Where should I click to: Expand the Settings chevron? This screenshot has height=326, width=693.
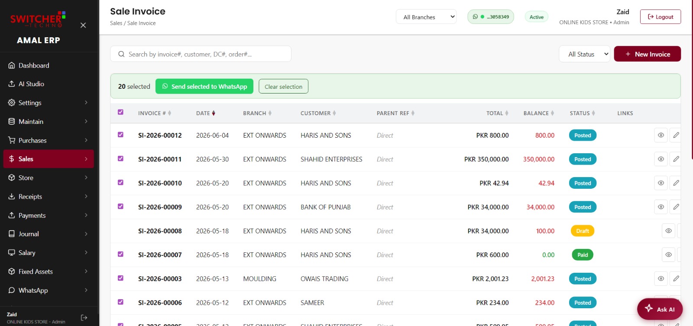(x=86, y=103)
